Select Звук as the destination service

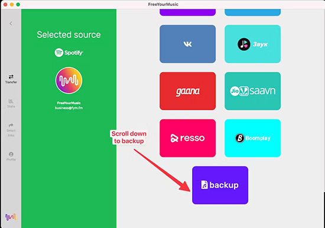(253, 44)
